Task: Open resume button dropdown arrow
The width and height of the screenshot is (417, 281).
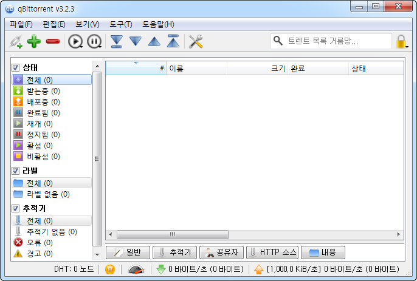Action: [81, 47]
